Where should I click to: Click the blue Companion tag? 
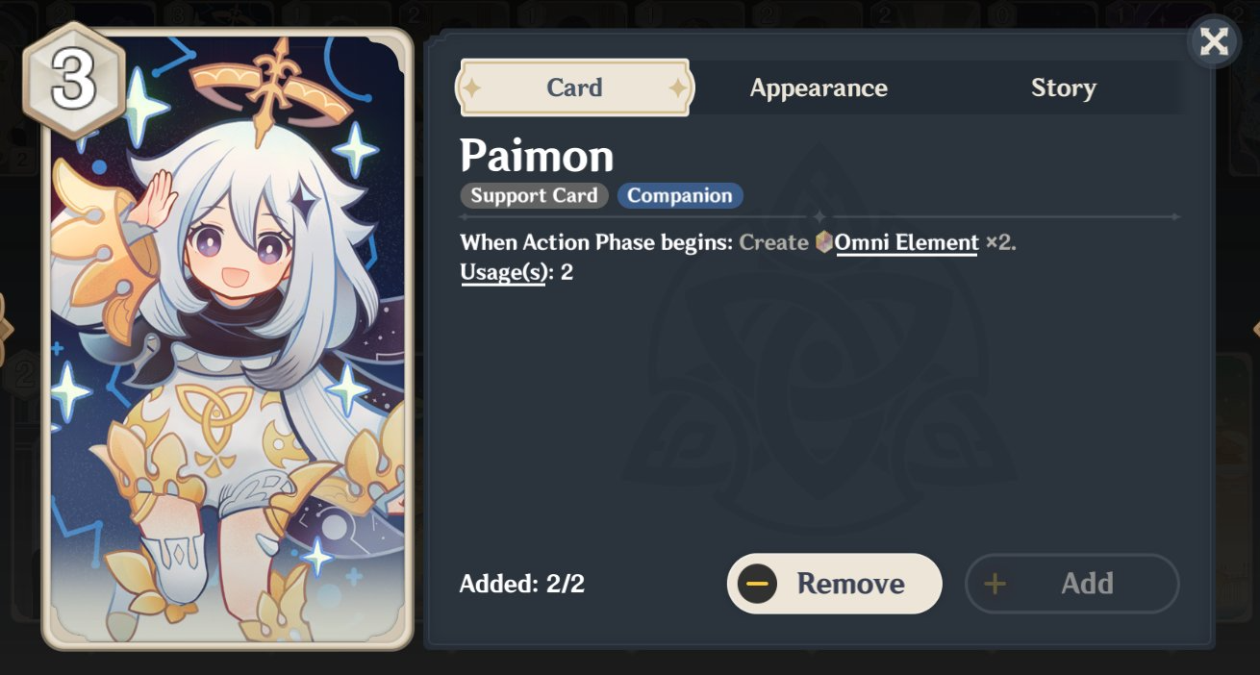click(680, 196)
